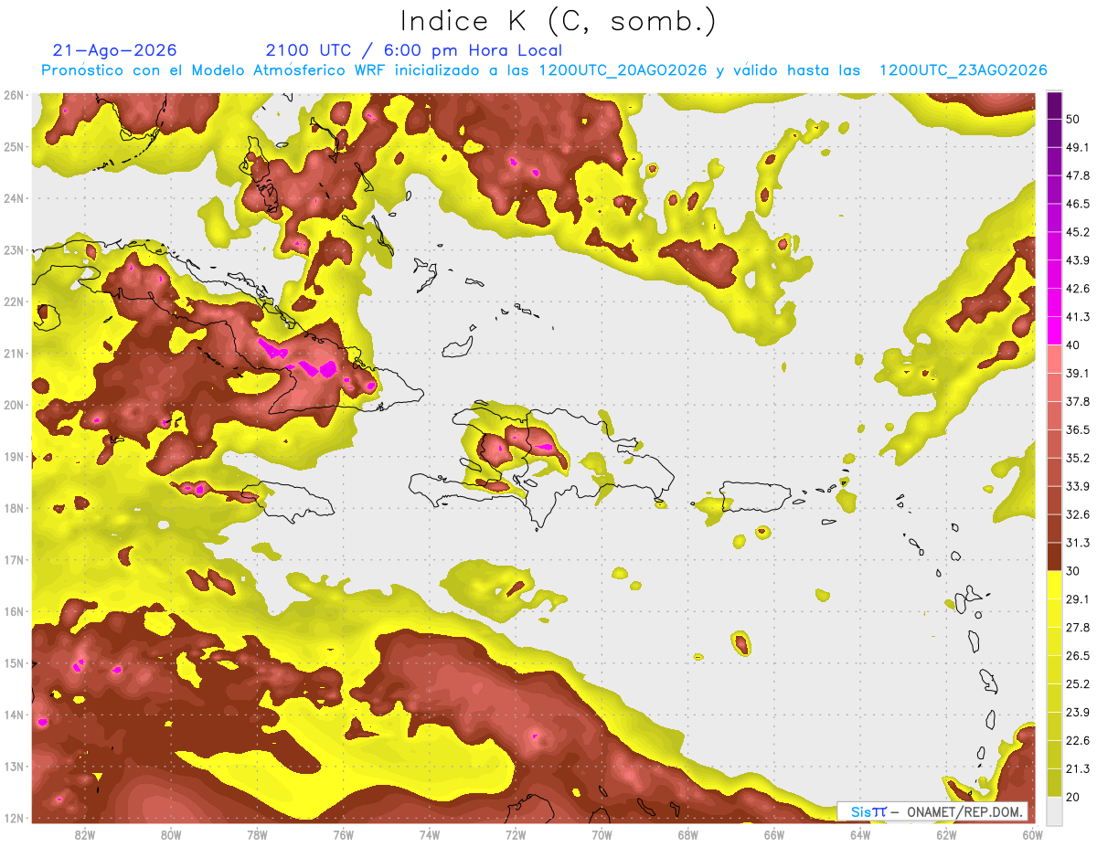1097x847 pixels.
Task: Click the "41.3" color scale value
Action: [x=1078, y=317]
